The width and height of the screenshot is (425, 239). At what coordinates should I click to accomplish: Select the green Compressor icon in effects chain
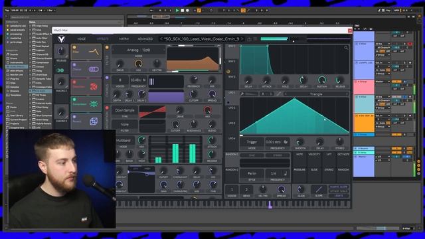coord(94,104)
